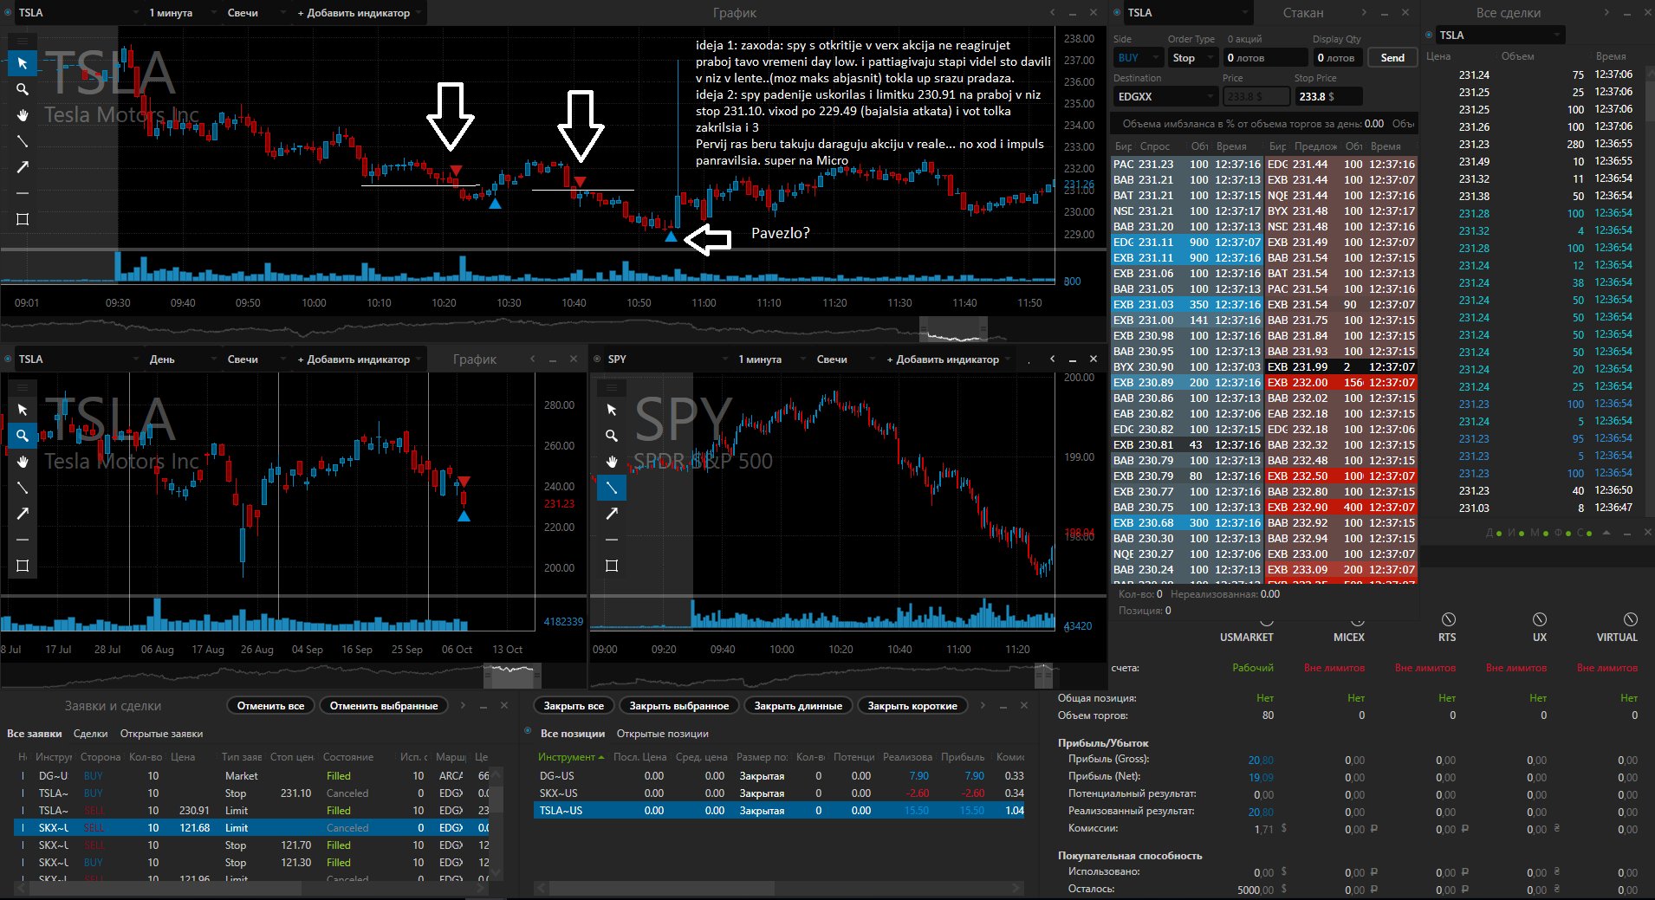Click 'Закрыть все' button
The height and width of the screenshot is (900, 1655).
point(574,706)
